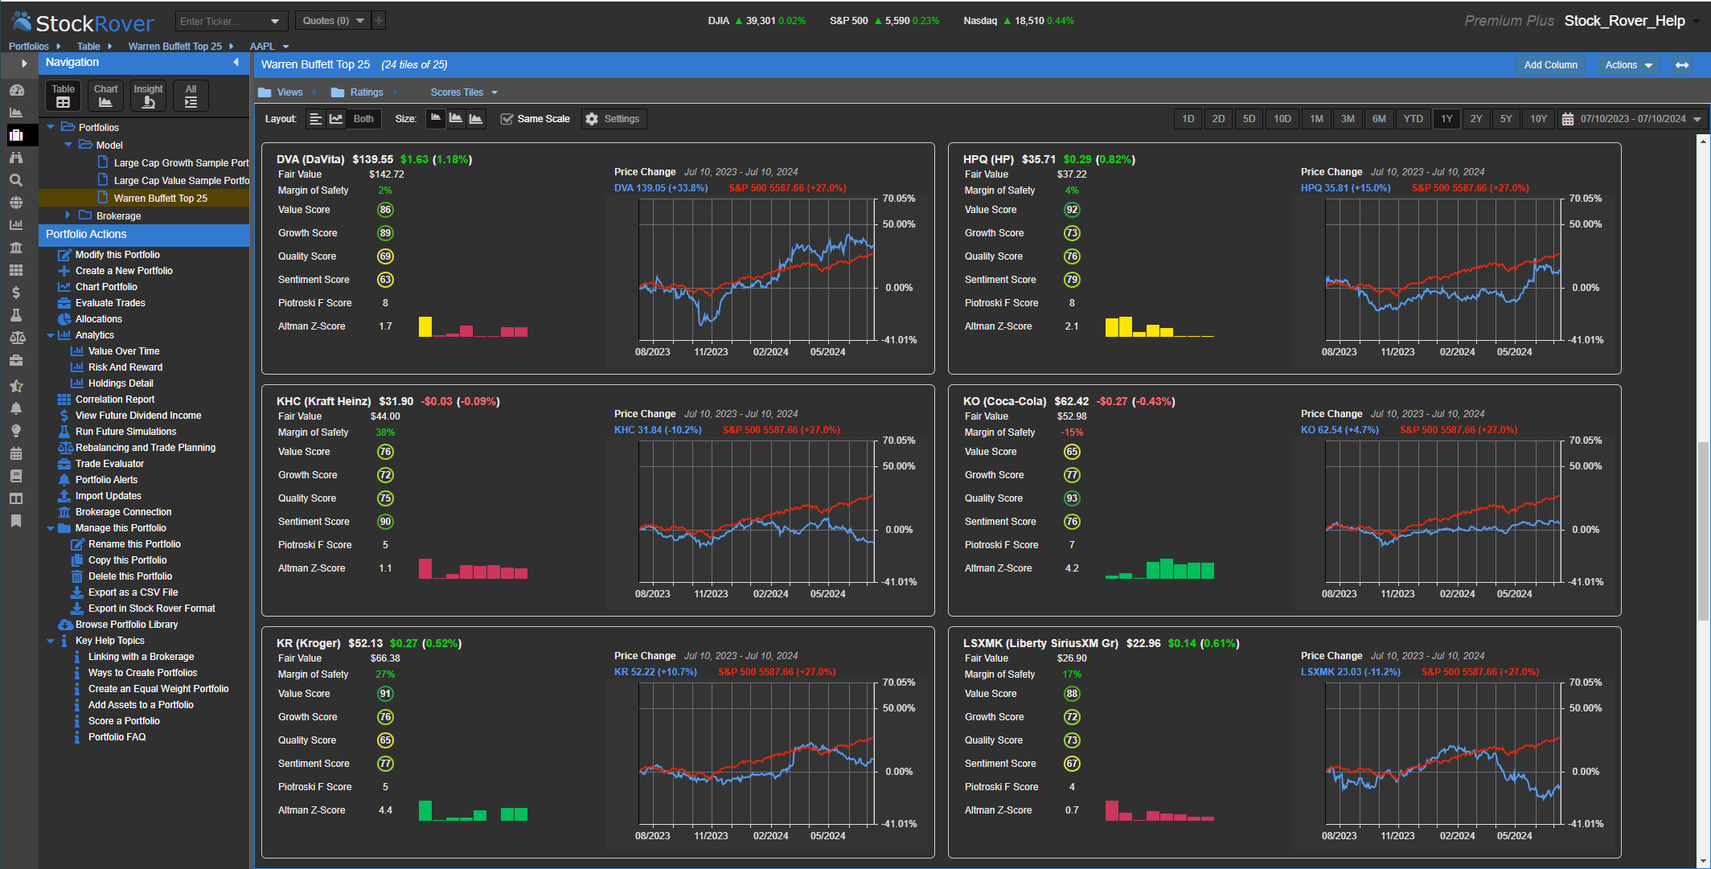The height and width of the screenshot is (869, 1711).
Task: Choose the small tile size icon
Action: (435, 119)
